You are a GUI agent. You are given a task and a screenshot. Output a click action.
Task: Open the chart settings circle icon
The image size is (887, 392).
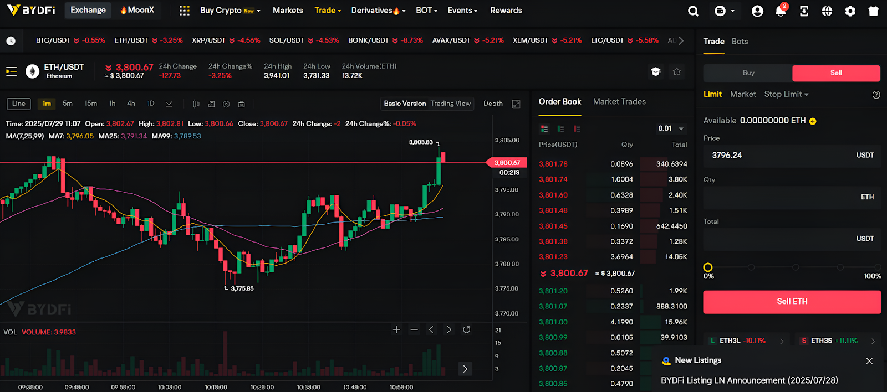click(x=226, y=104)
